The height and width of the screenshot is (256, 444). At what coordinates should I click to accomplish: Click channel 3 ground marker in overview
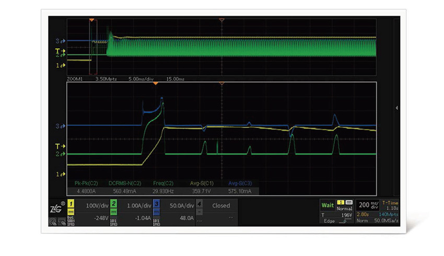click(x=60, y=41)
